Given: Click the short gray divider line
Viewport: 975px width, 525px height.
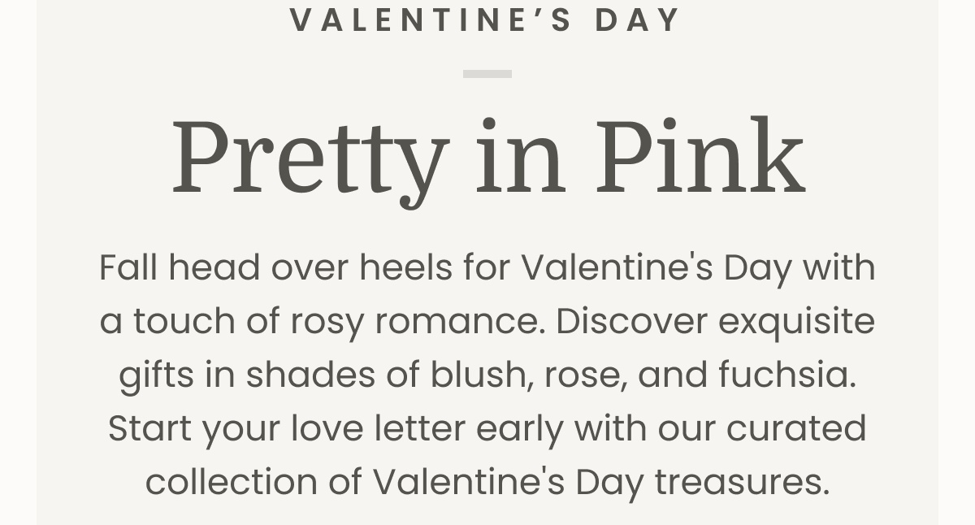Looking at the screenshot, I should click(487, 74).
